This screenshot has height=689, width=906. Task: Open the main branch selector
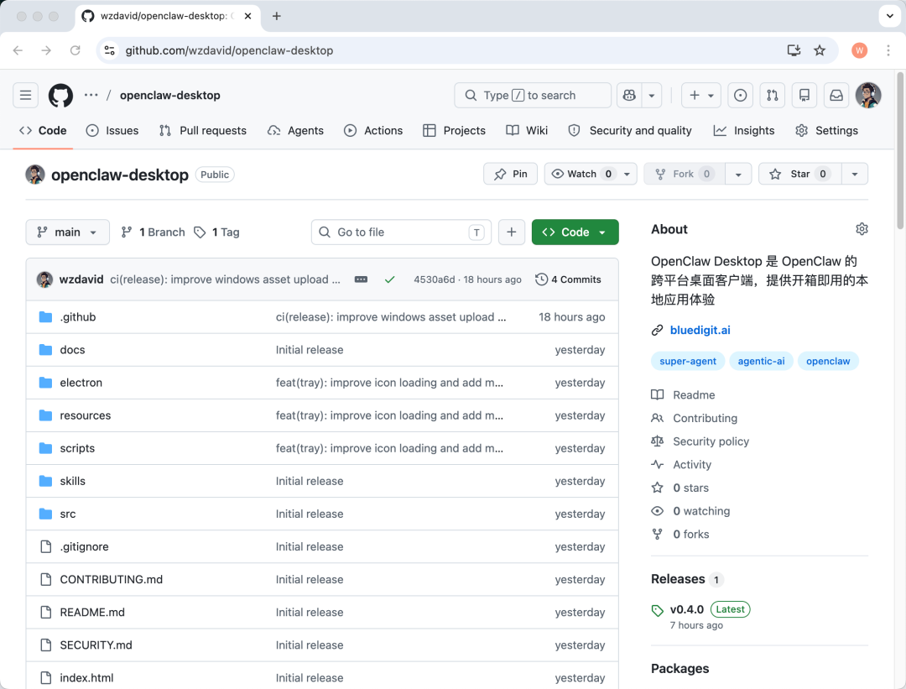[x=68, y=232]
